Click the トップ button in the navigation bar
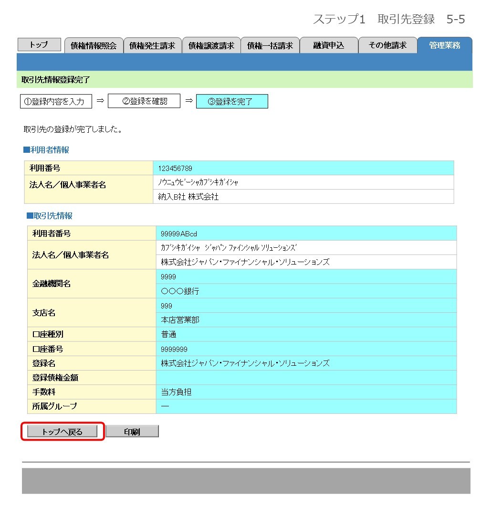The width and height of the screenshot is (481, 509). (39, 44)
